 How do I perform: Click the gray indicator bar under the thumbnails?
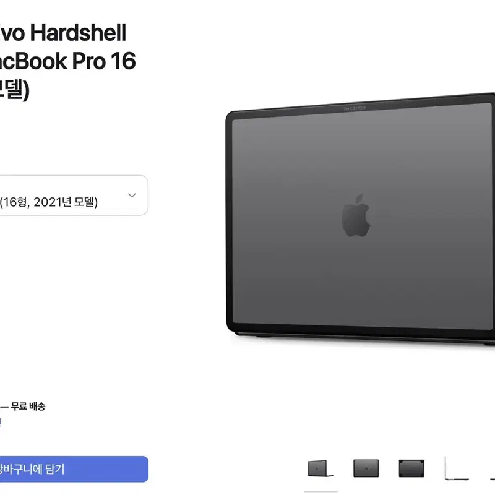(x=321, y=491)
